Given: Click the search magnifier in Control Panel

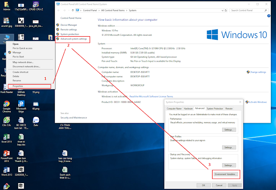Looking at the screenshot, I should (x=266, y=10).
